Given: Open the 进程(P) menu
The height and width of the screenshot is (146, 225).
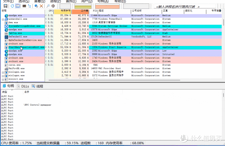Looking at the screenshot, I should (56, 1).
